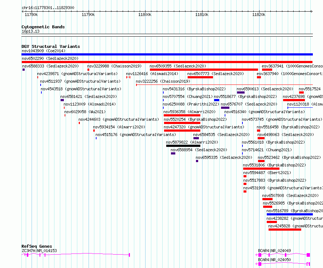Select nsv5516458 (ByrskaBishop2022) label
The image size is (323, 268).
[288, 127]
